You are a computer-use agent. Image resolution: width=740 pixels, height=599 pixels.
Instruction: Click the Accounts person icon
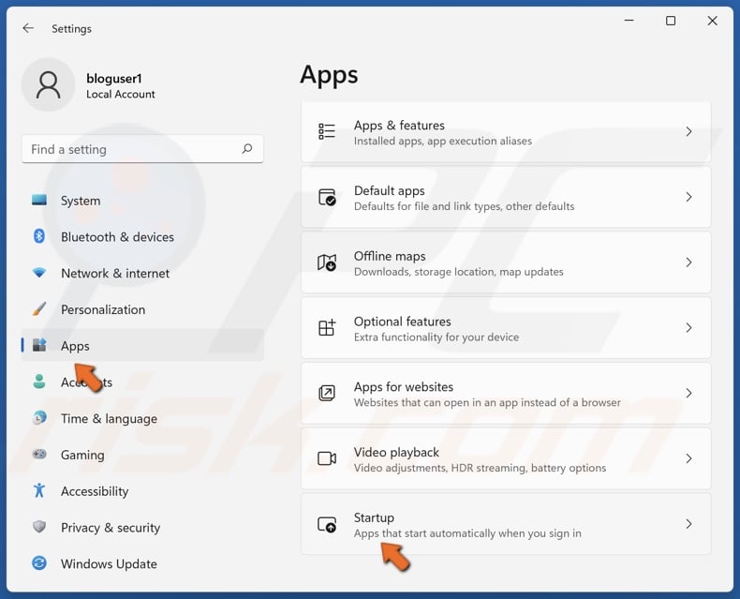[x=39, y=382]
